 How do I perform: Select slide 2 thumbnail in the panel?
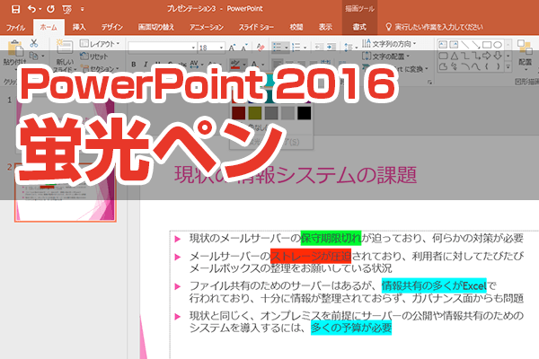coord(66,192)
